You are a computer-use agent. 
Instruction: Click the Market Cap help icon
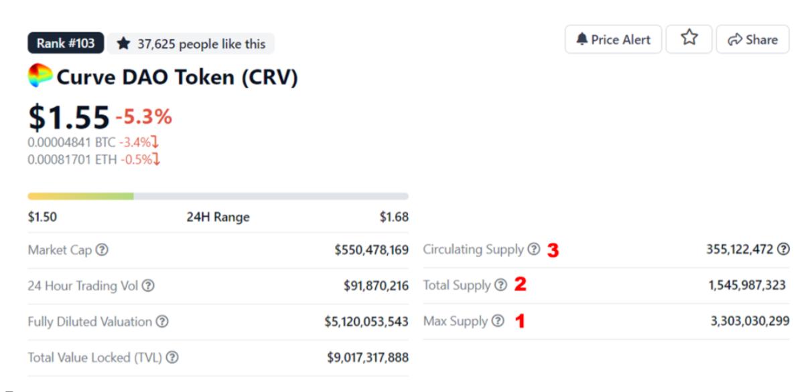pyautogui.click(x=102, y=250)
